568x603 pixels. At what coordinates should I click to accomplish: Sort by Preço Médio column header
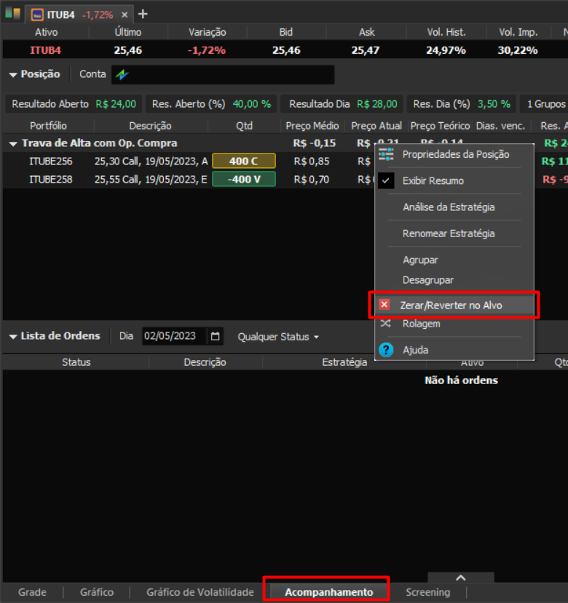[312, 126]
